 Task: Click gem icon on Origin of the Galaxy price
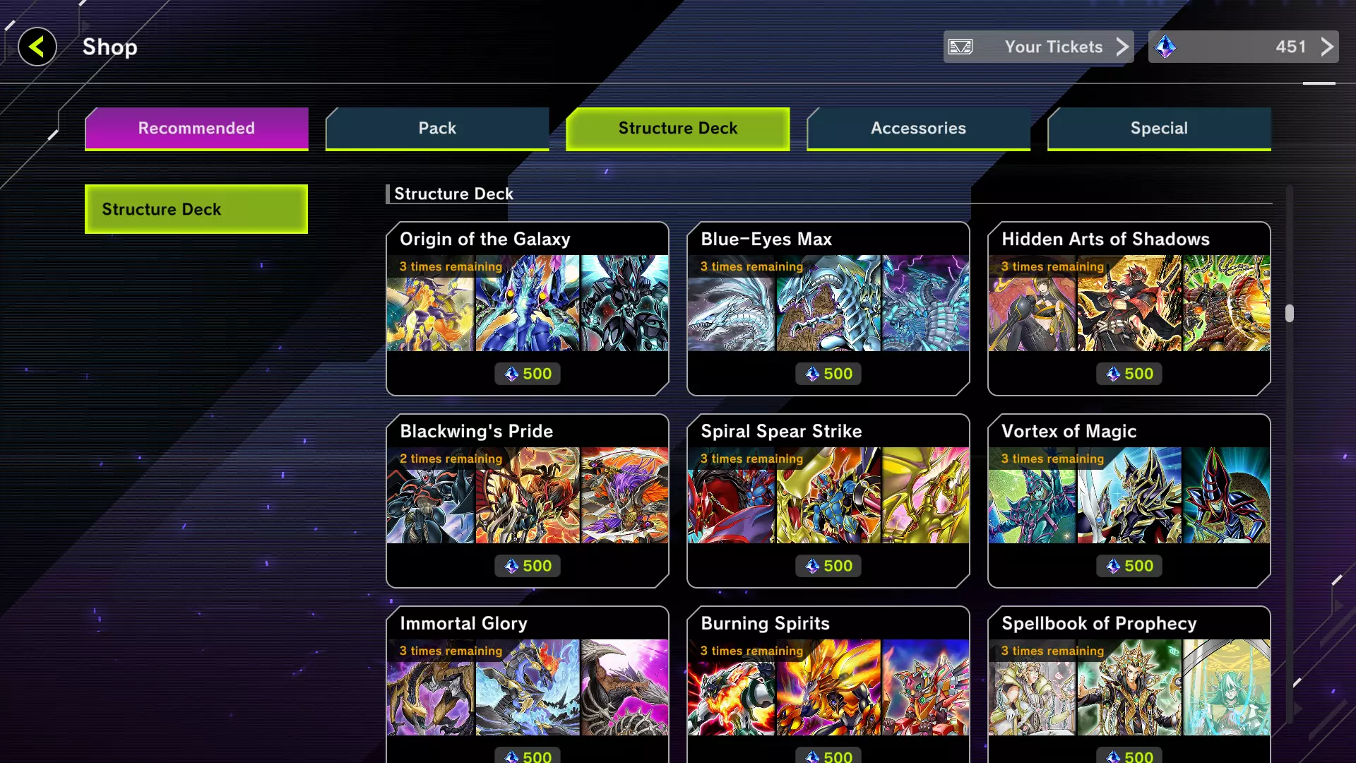[x=511, y=374]
